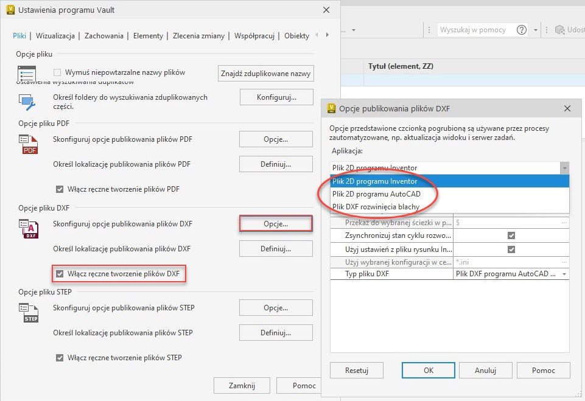Click the STEP file options icon
This screenshot has height=401, width=585.
[29, 313]
